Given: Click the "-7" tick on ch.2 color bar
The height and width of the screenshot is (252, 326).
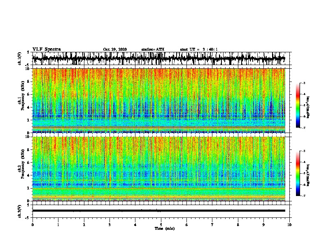Looking at the screenshot, I should coord(304,196).
